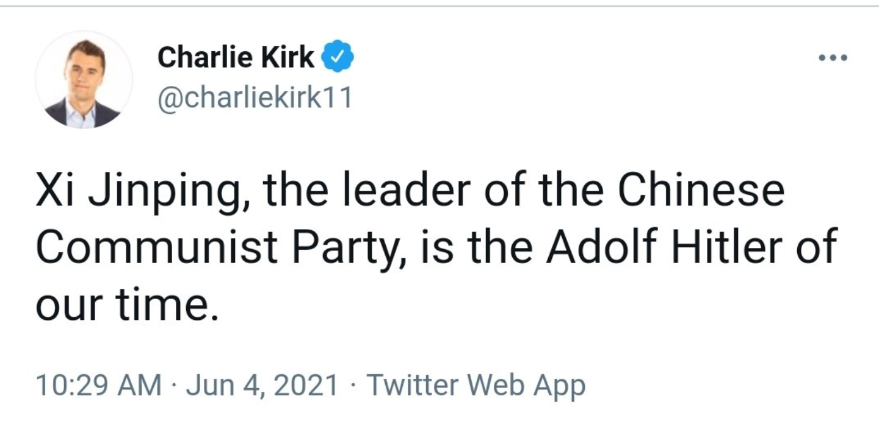Image resolution: width=879 pixels, height=435 pixels.
Task: Open the three-dot more options menu
Action: (833, 58)
